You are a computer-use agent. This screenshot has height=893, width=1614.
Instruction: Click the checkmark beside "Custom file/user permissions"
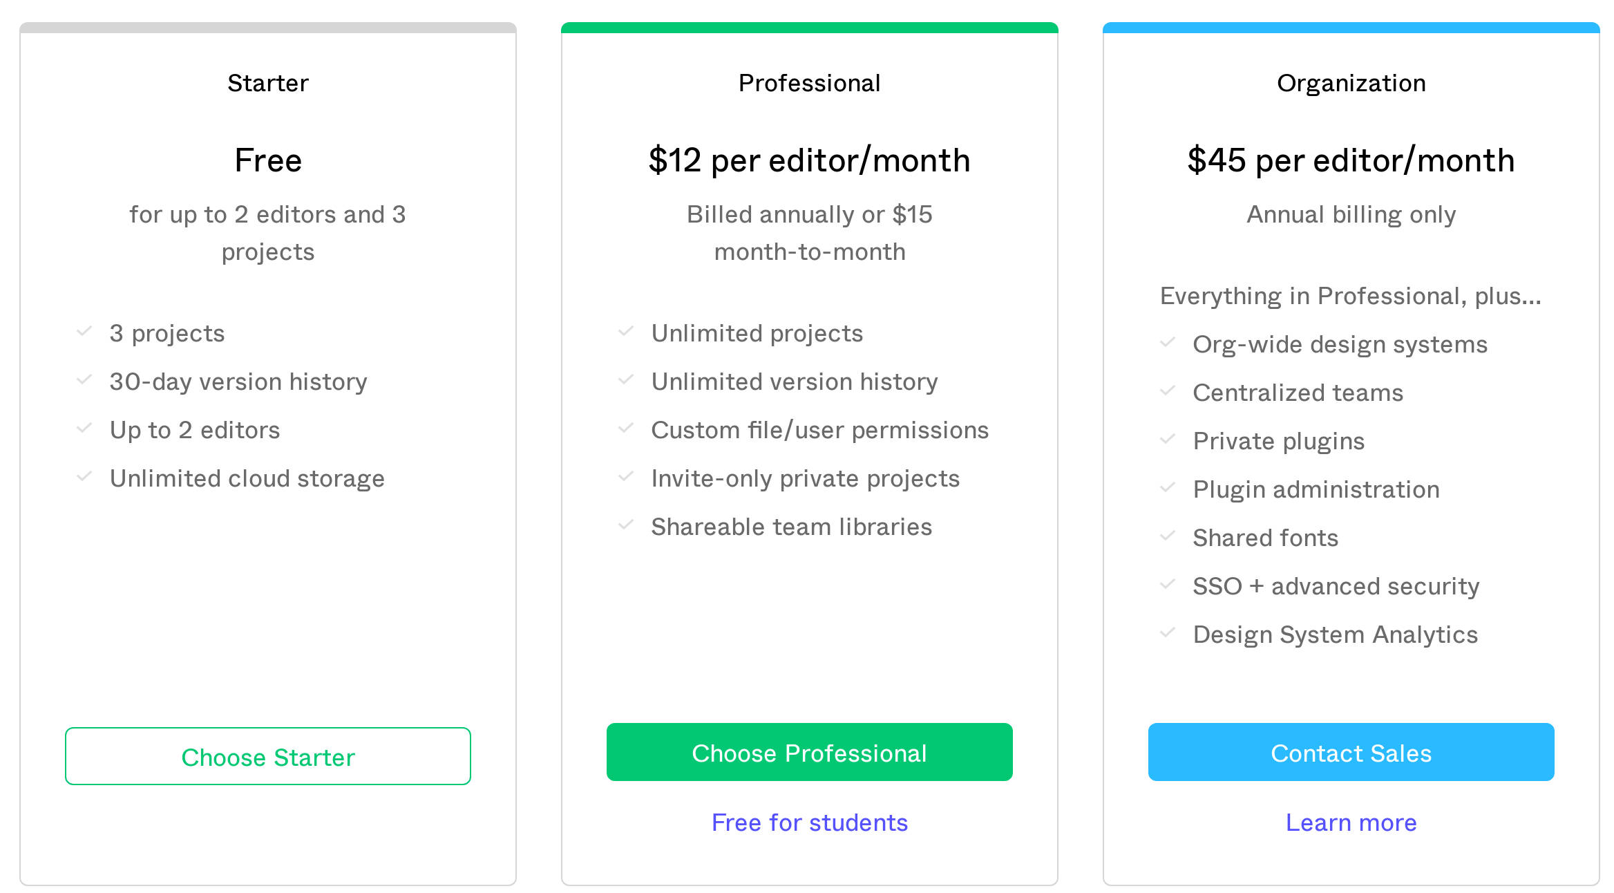click(627, 427)
